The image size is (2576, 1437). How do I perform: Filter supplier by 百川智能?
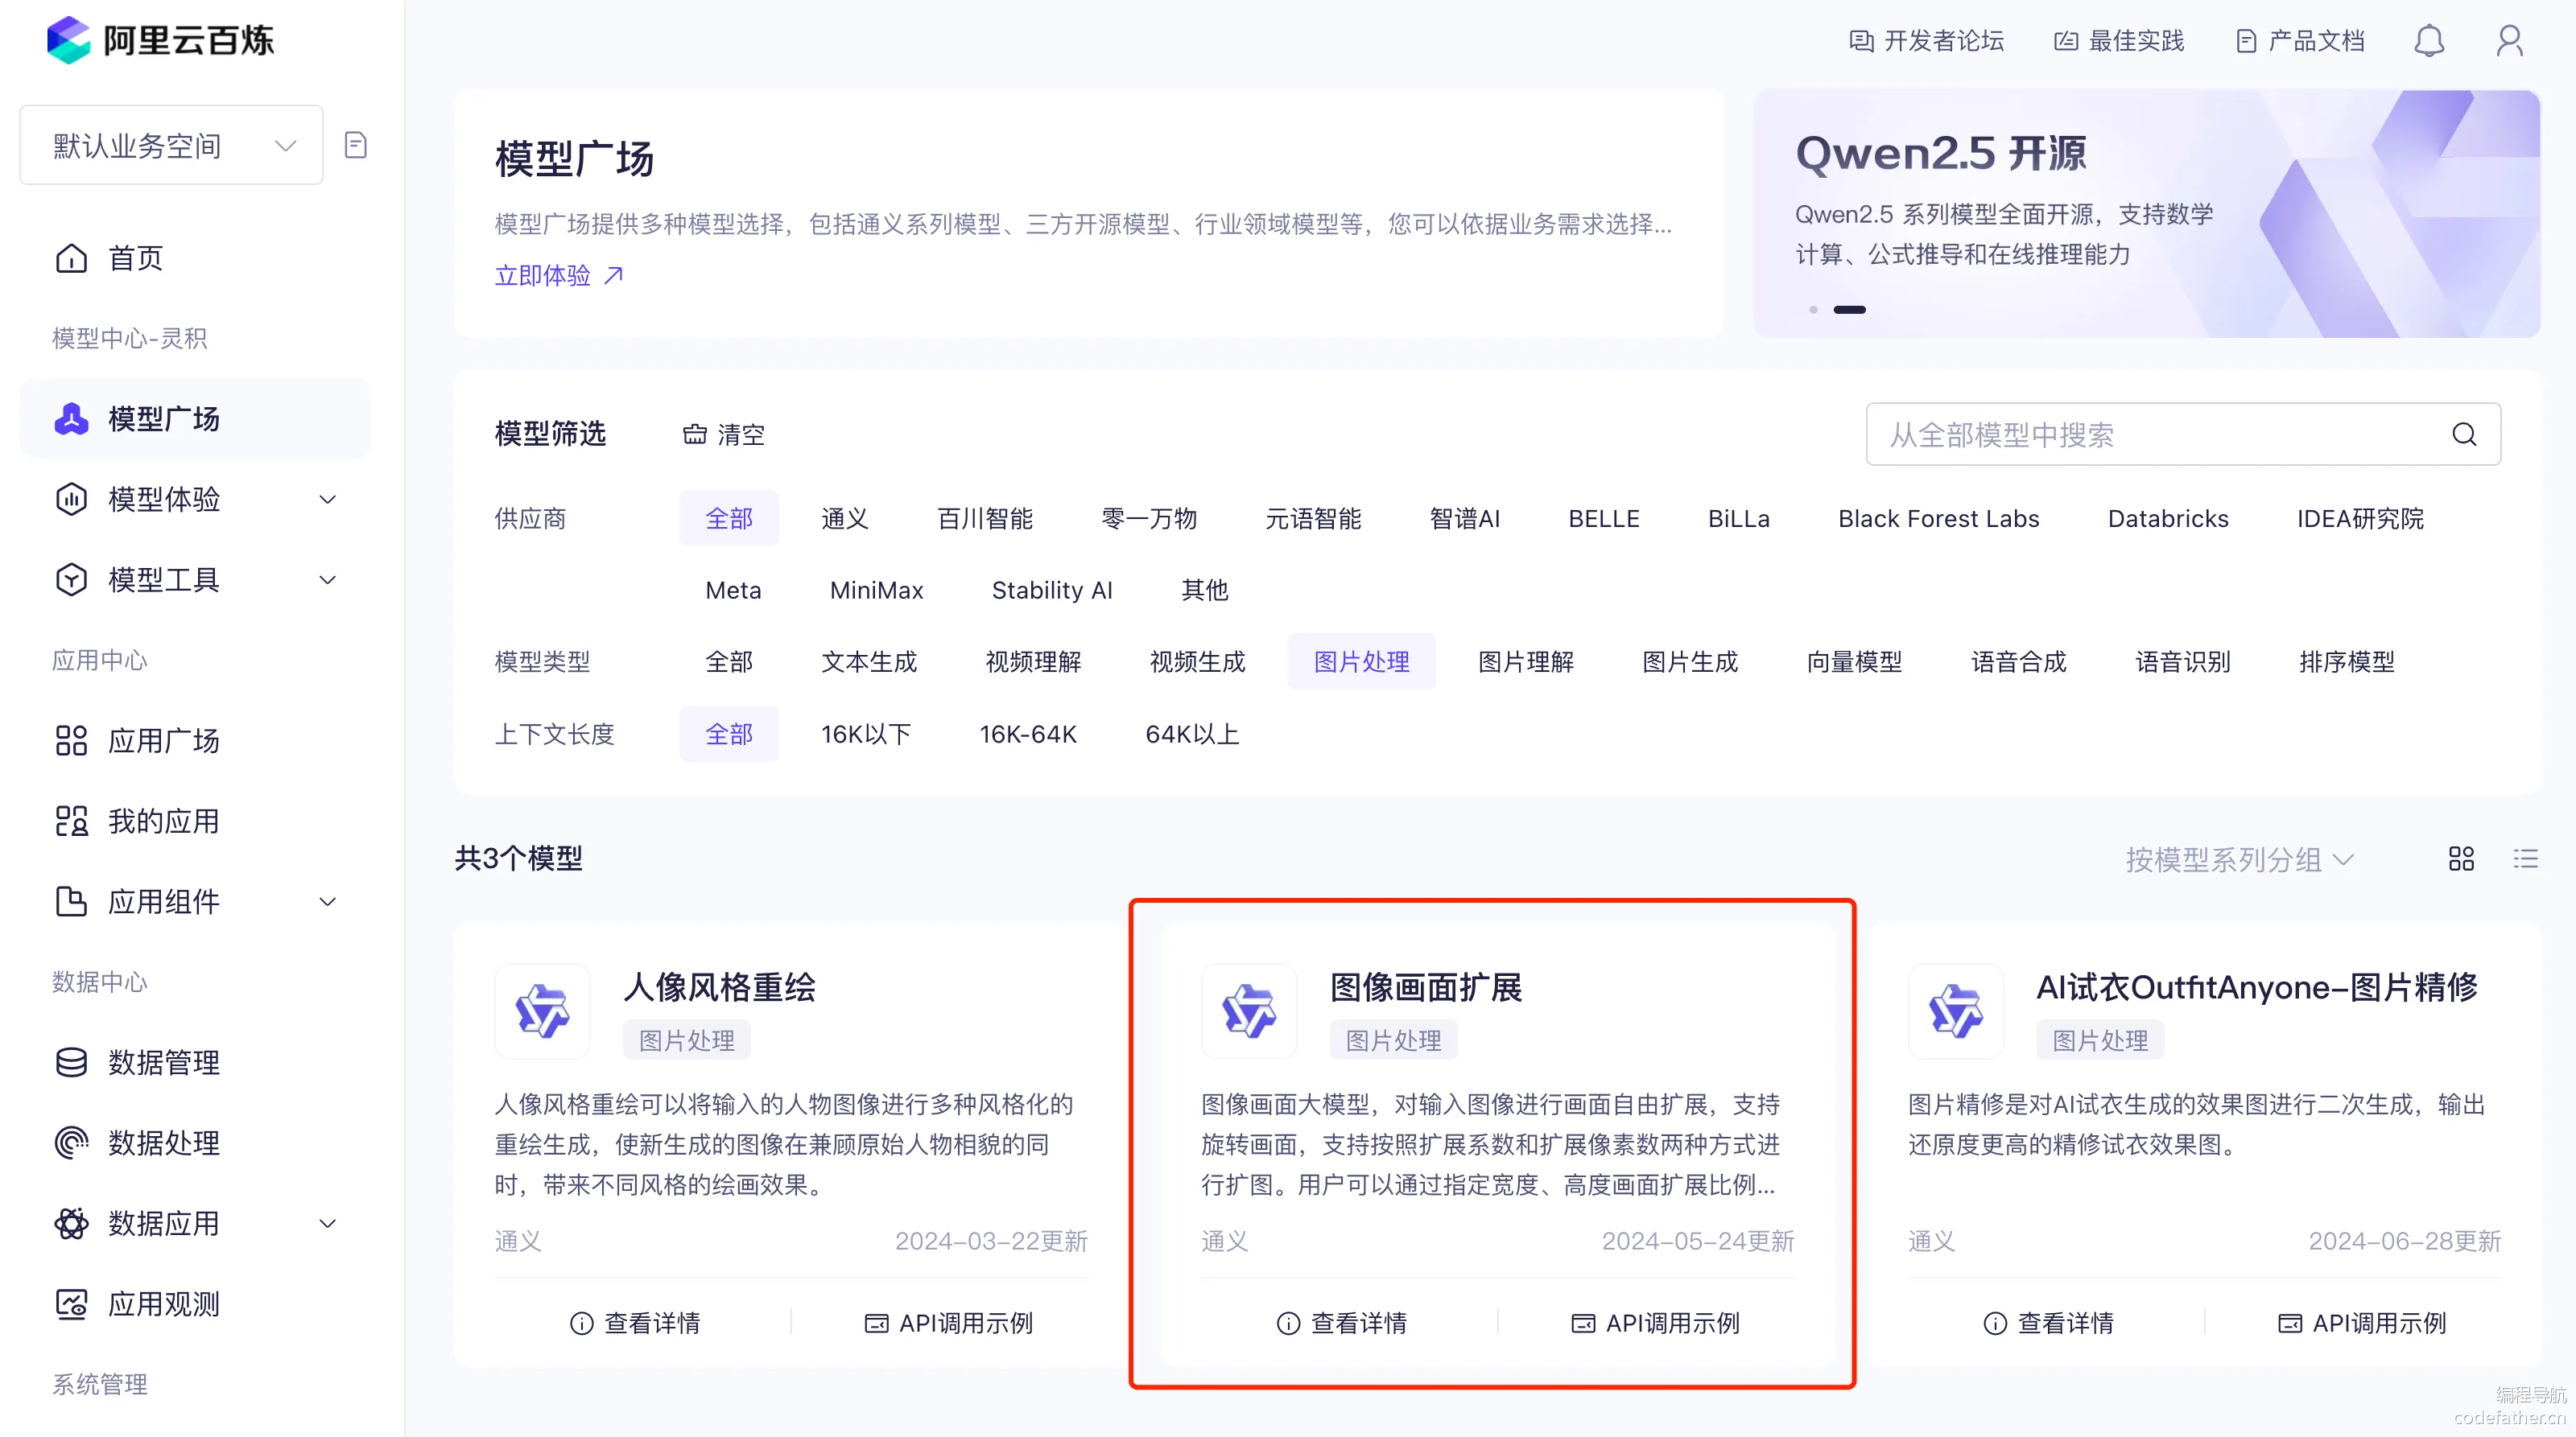[985, 519]
